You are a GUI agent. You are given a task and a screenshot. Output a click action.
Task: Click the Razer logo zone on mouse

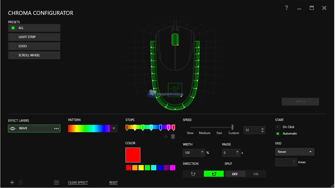point(175,90)
